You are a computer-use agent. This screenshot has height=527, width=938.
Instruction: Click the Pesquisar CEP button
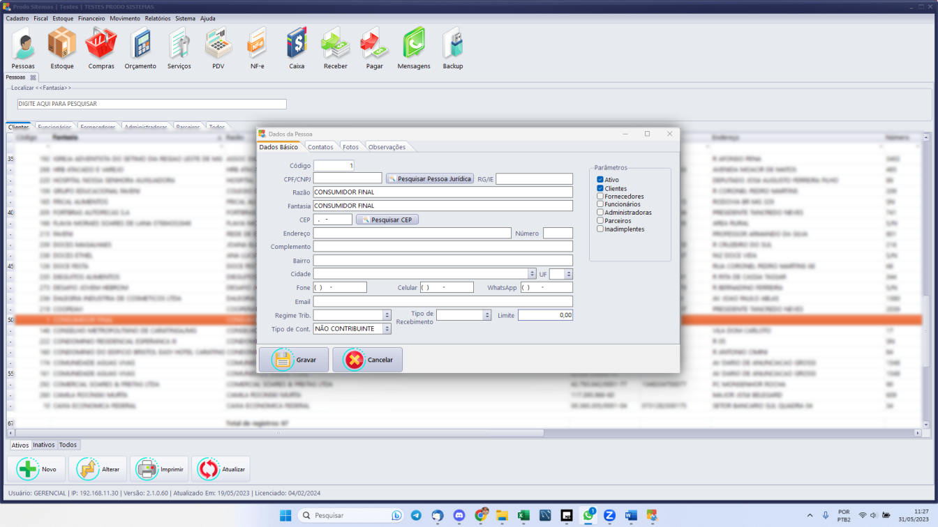pos(387,219)
